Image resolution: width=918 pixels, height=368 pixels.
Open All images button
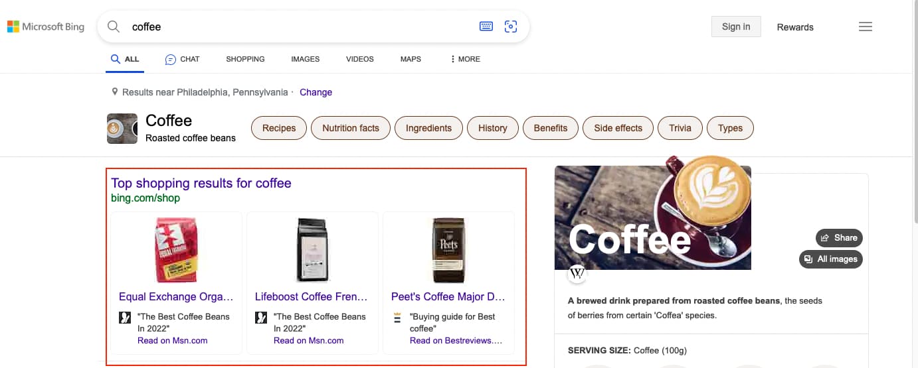[831, 259]
